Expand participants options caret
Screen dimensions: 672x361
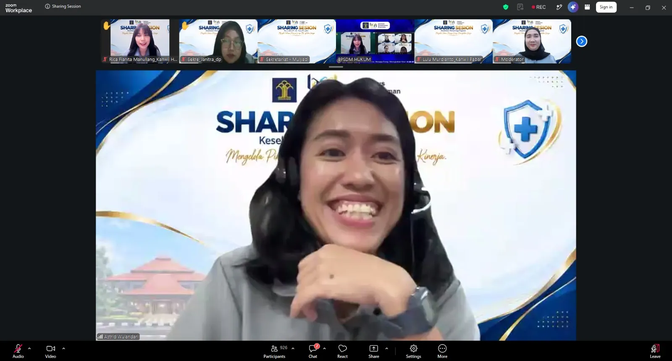point(293,348)
